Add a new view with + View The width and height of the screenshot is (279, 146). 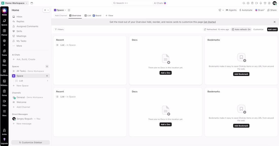[x=109, y=16]
